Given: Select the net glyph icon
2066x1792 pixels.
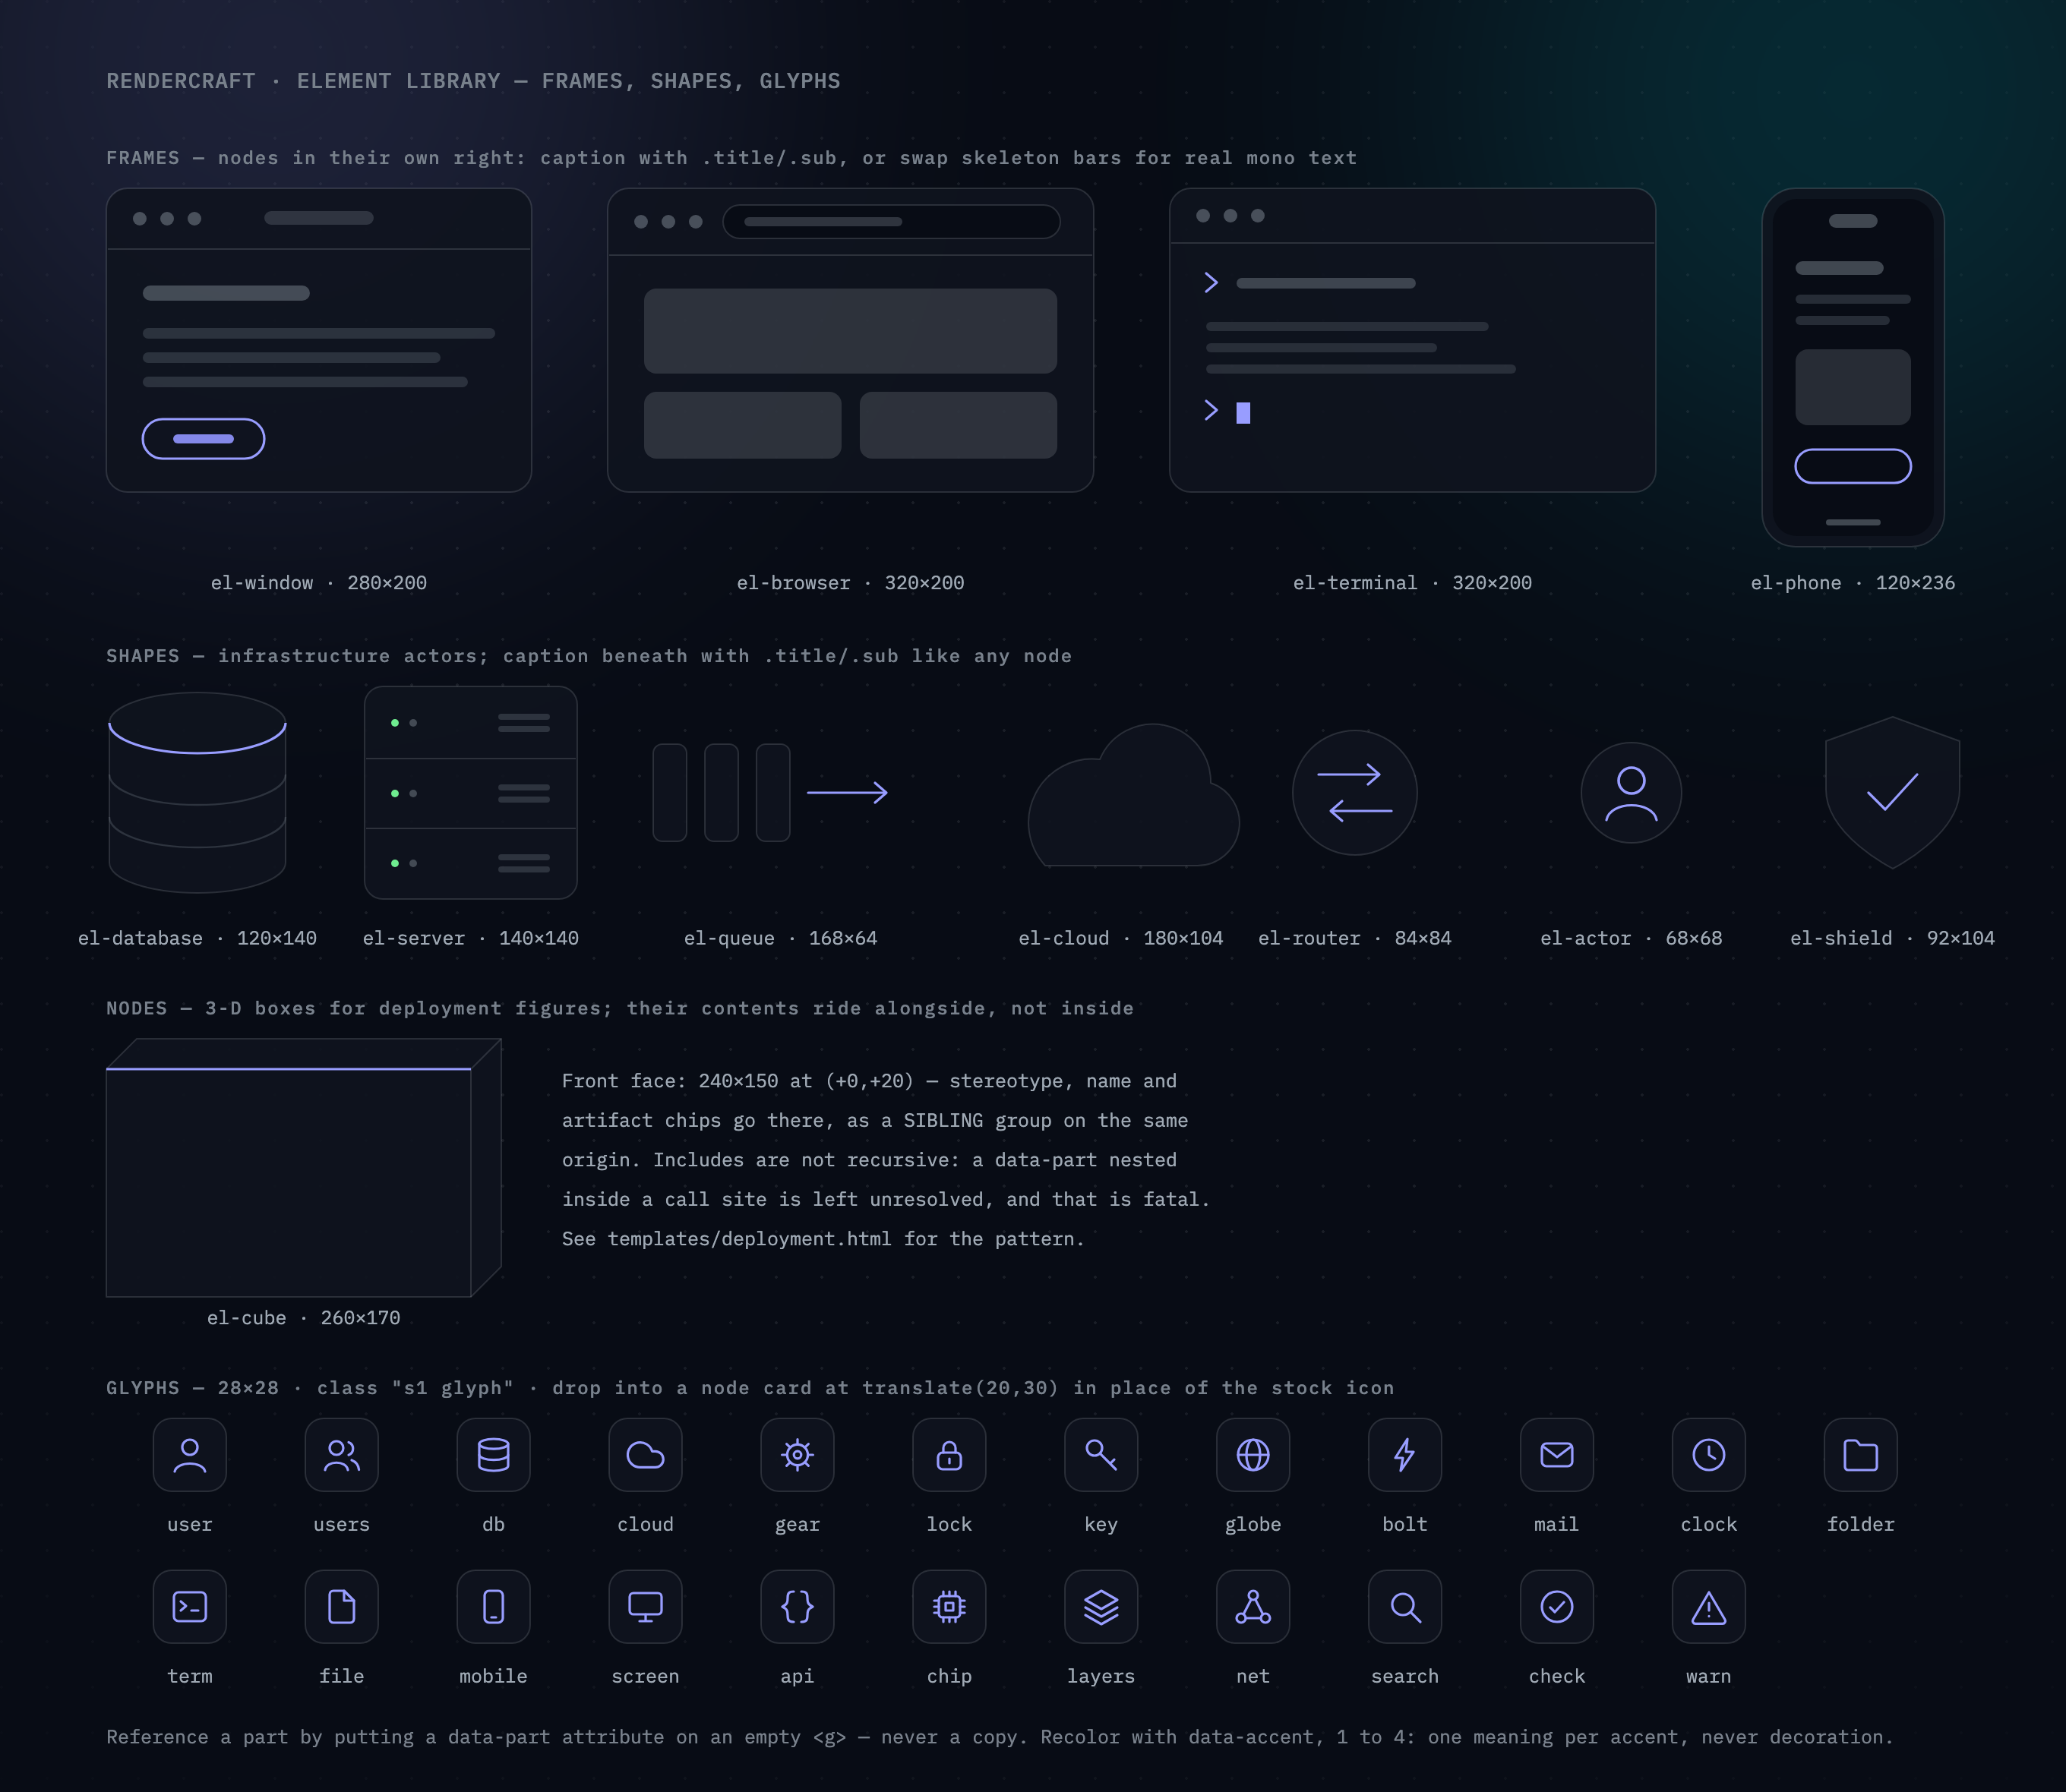Looking at the screenshot, I should click(x=1253, y=1607).
